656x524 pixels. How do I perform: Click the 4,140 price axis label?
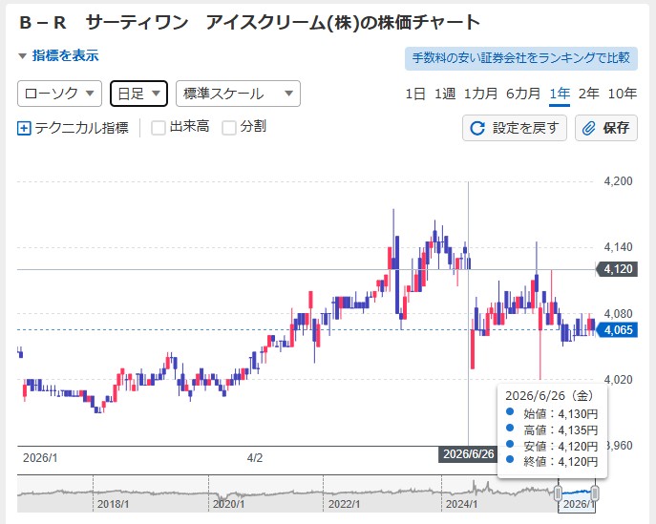(x=618, y=247)
